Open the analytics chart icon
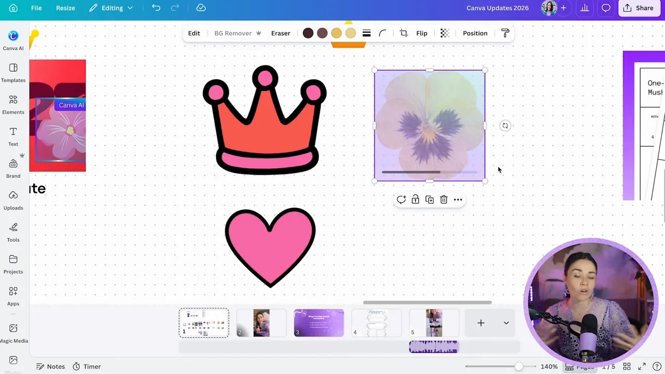This screenshot has width=665, height=374. click(584, 8)
